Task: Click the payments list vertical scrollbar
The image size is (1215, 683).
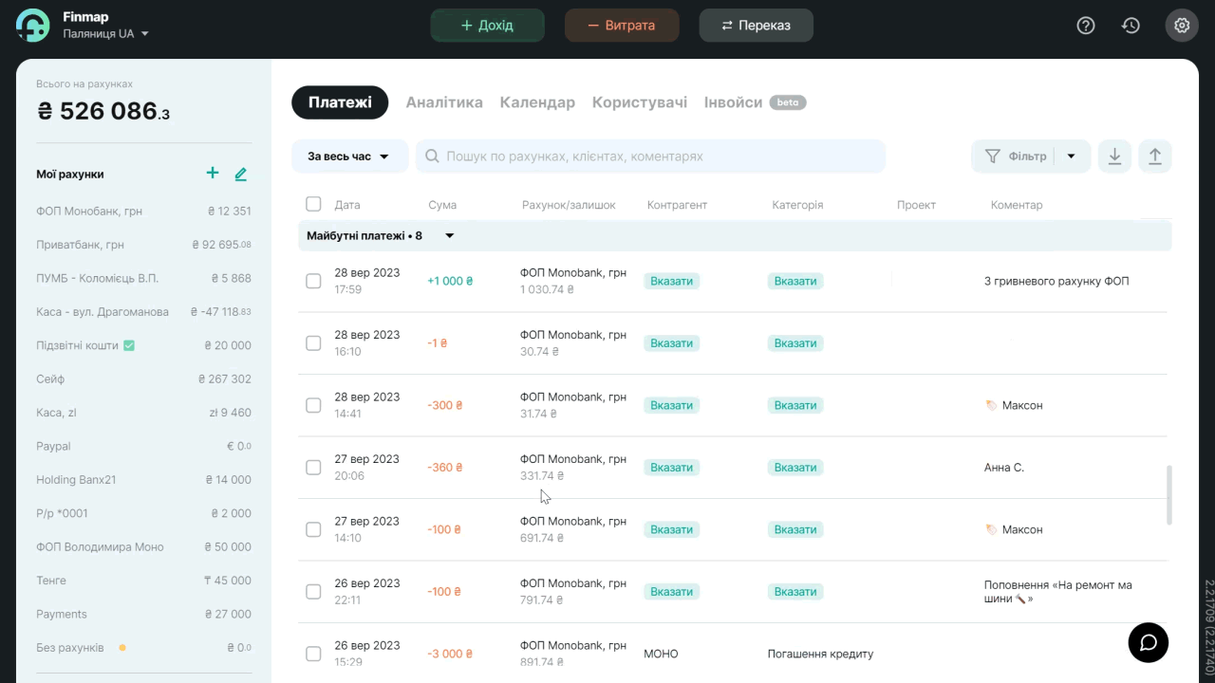Action: pos(1168,495)
